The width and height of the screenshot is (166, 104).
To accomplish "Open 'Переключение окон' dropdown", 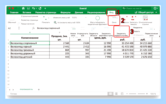I will point(152,32).
